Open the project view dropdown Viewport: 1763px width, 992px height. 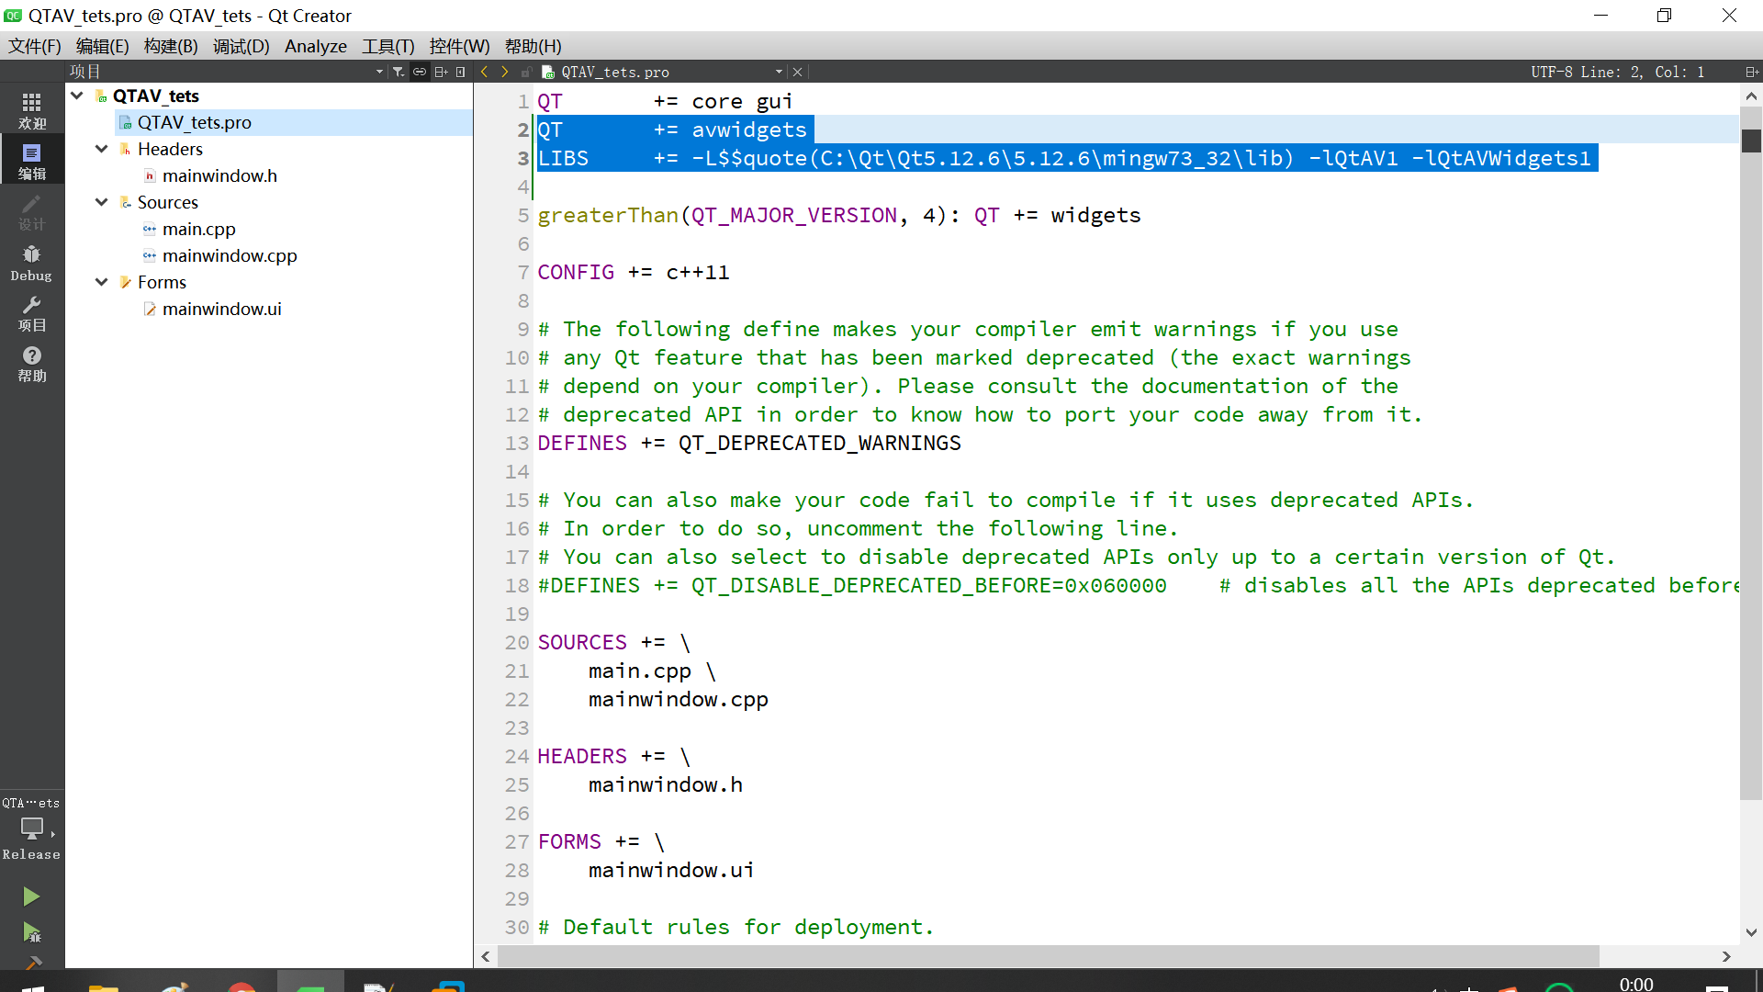379,72
